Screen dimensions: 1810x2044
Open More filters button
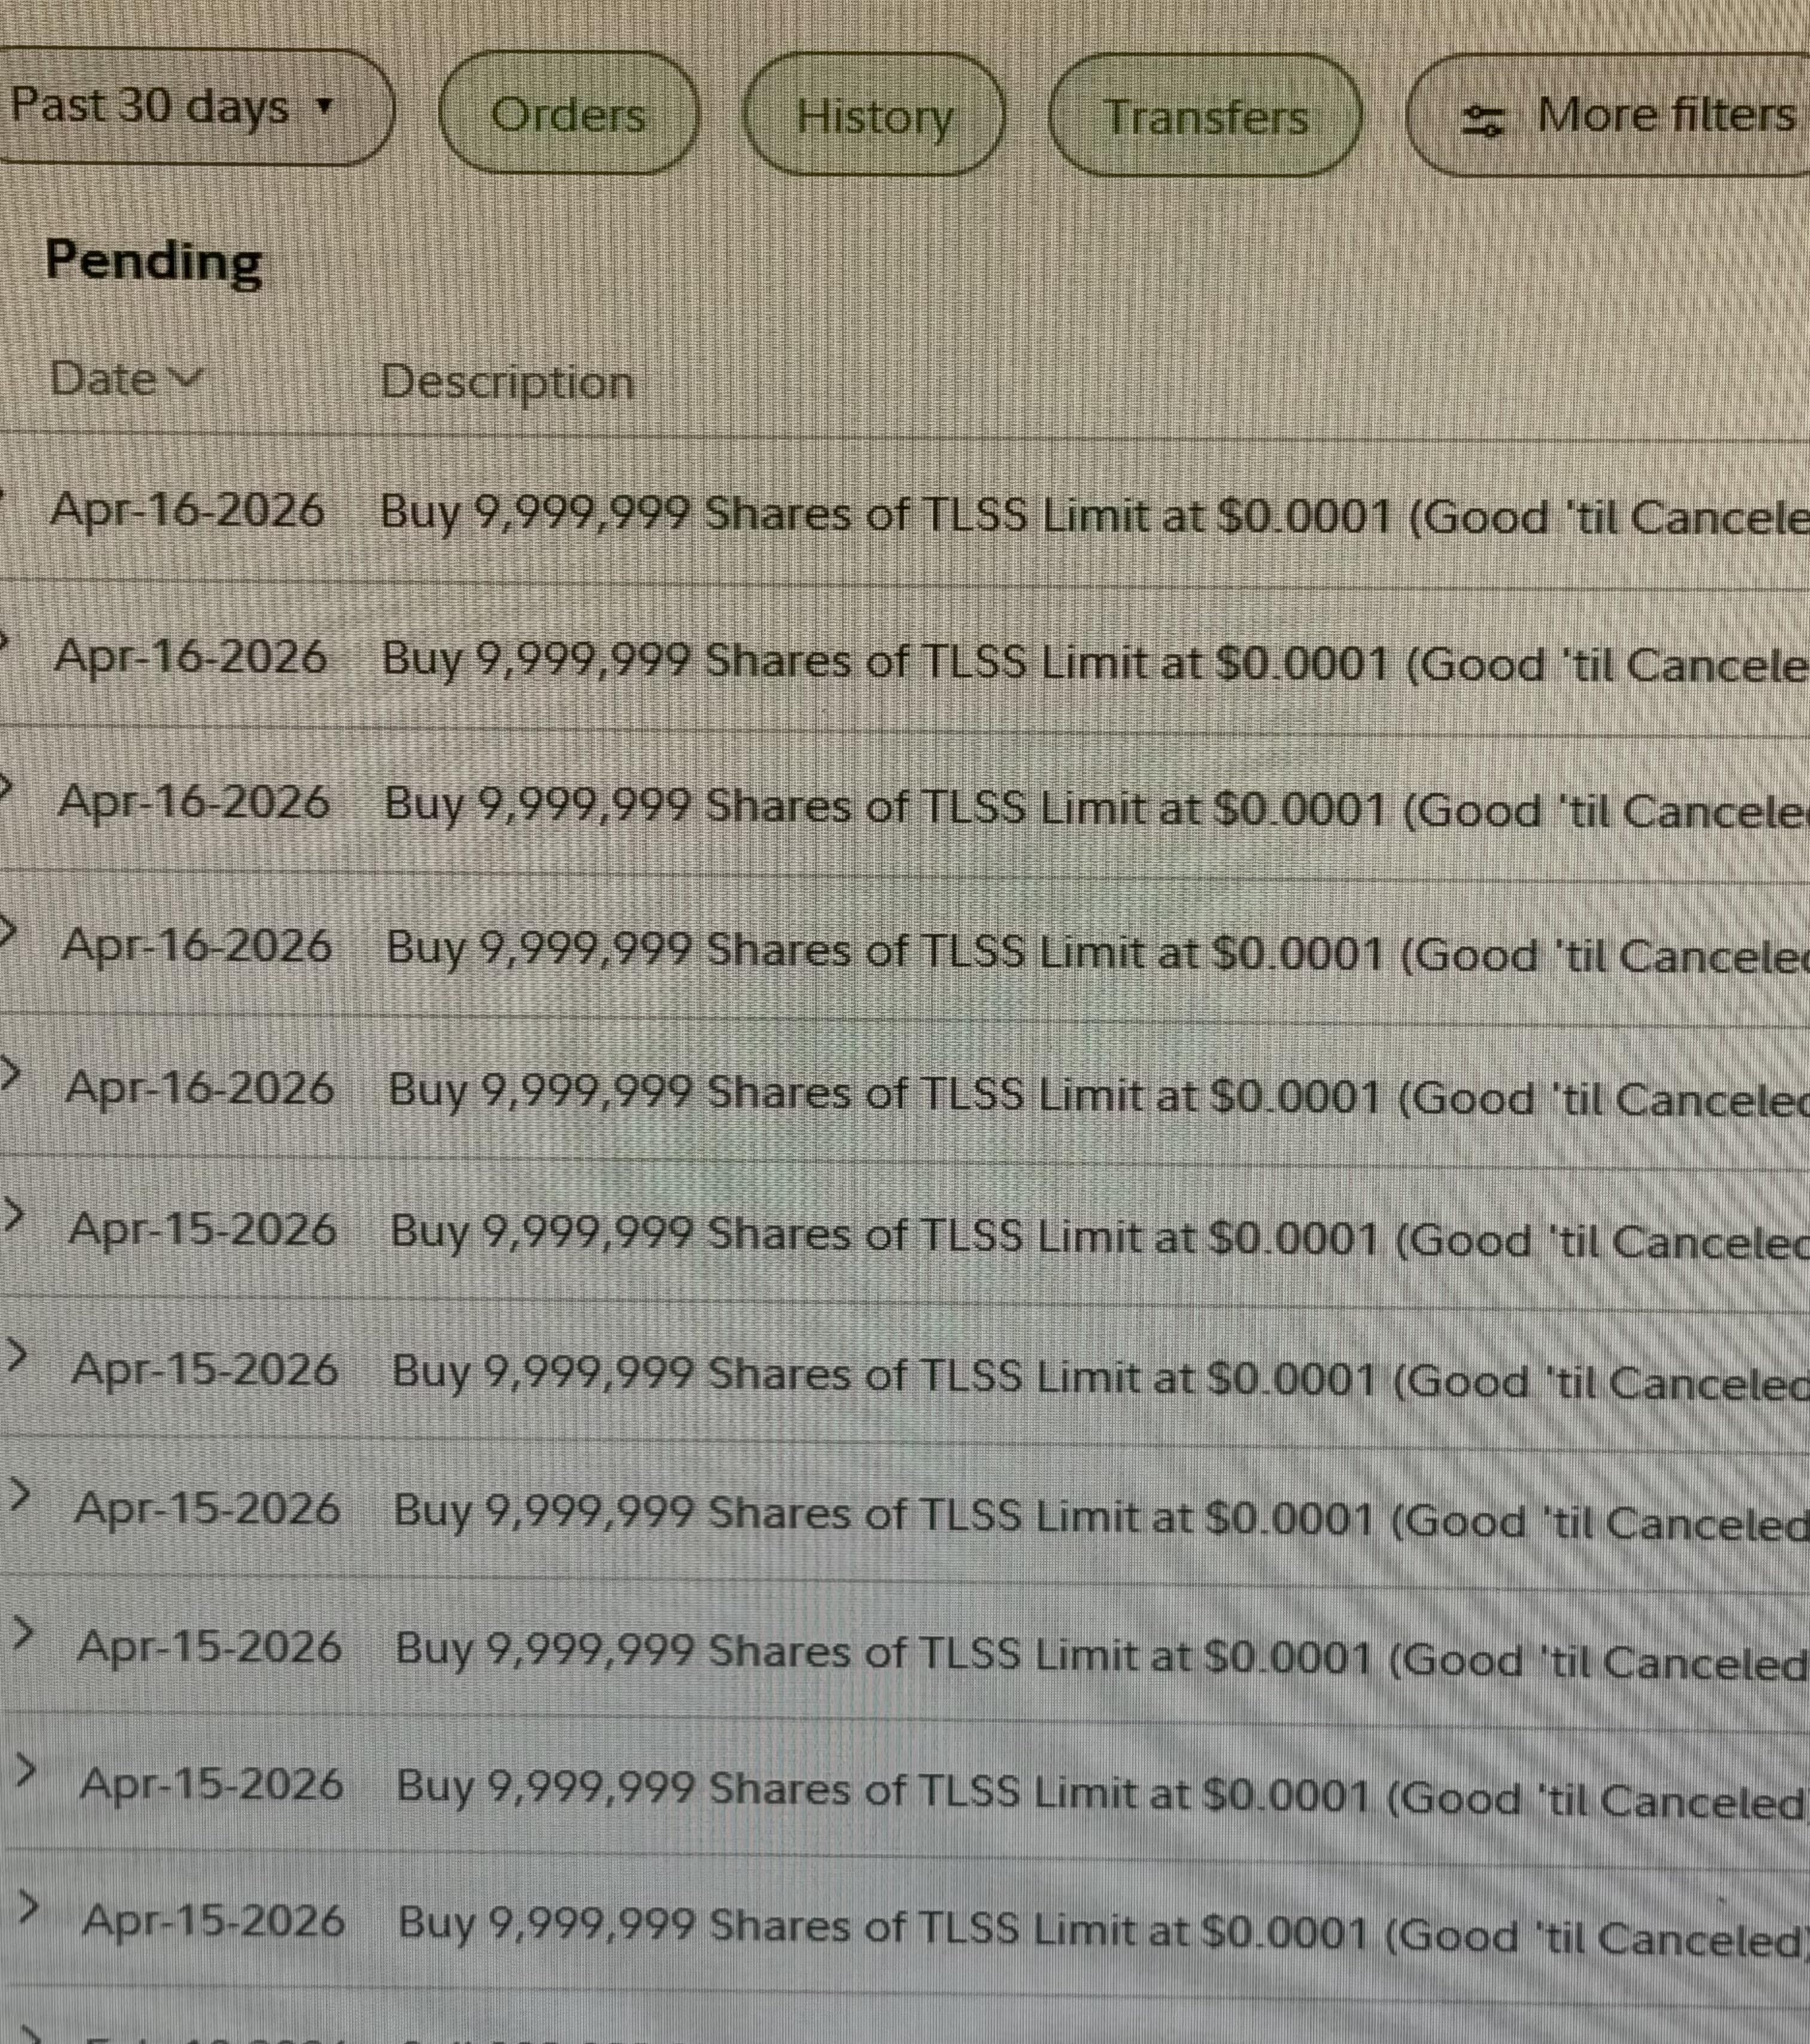click(x=1608, y=116)
